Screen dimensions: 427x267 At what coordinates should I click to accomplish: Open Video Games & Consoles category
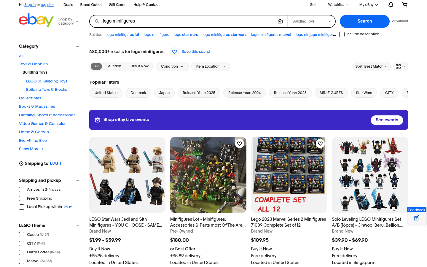pos(43,124)
